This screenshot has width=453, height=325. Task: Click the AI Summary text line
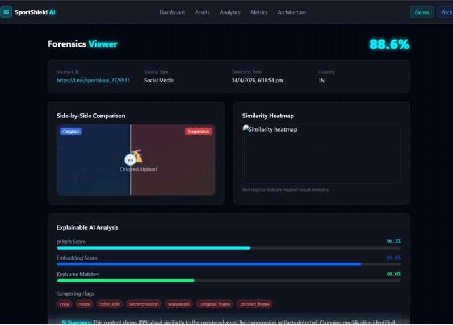(x=228, y=322)
